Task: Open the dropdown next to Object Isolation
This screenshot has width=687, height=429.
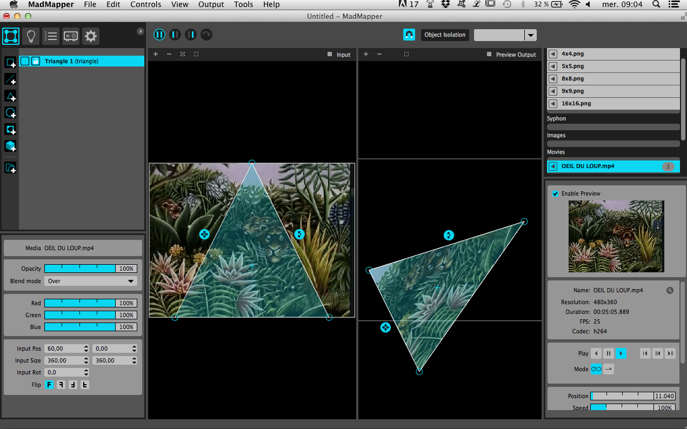Action: click(x=531, y=35)
